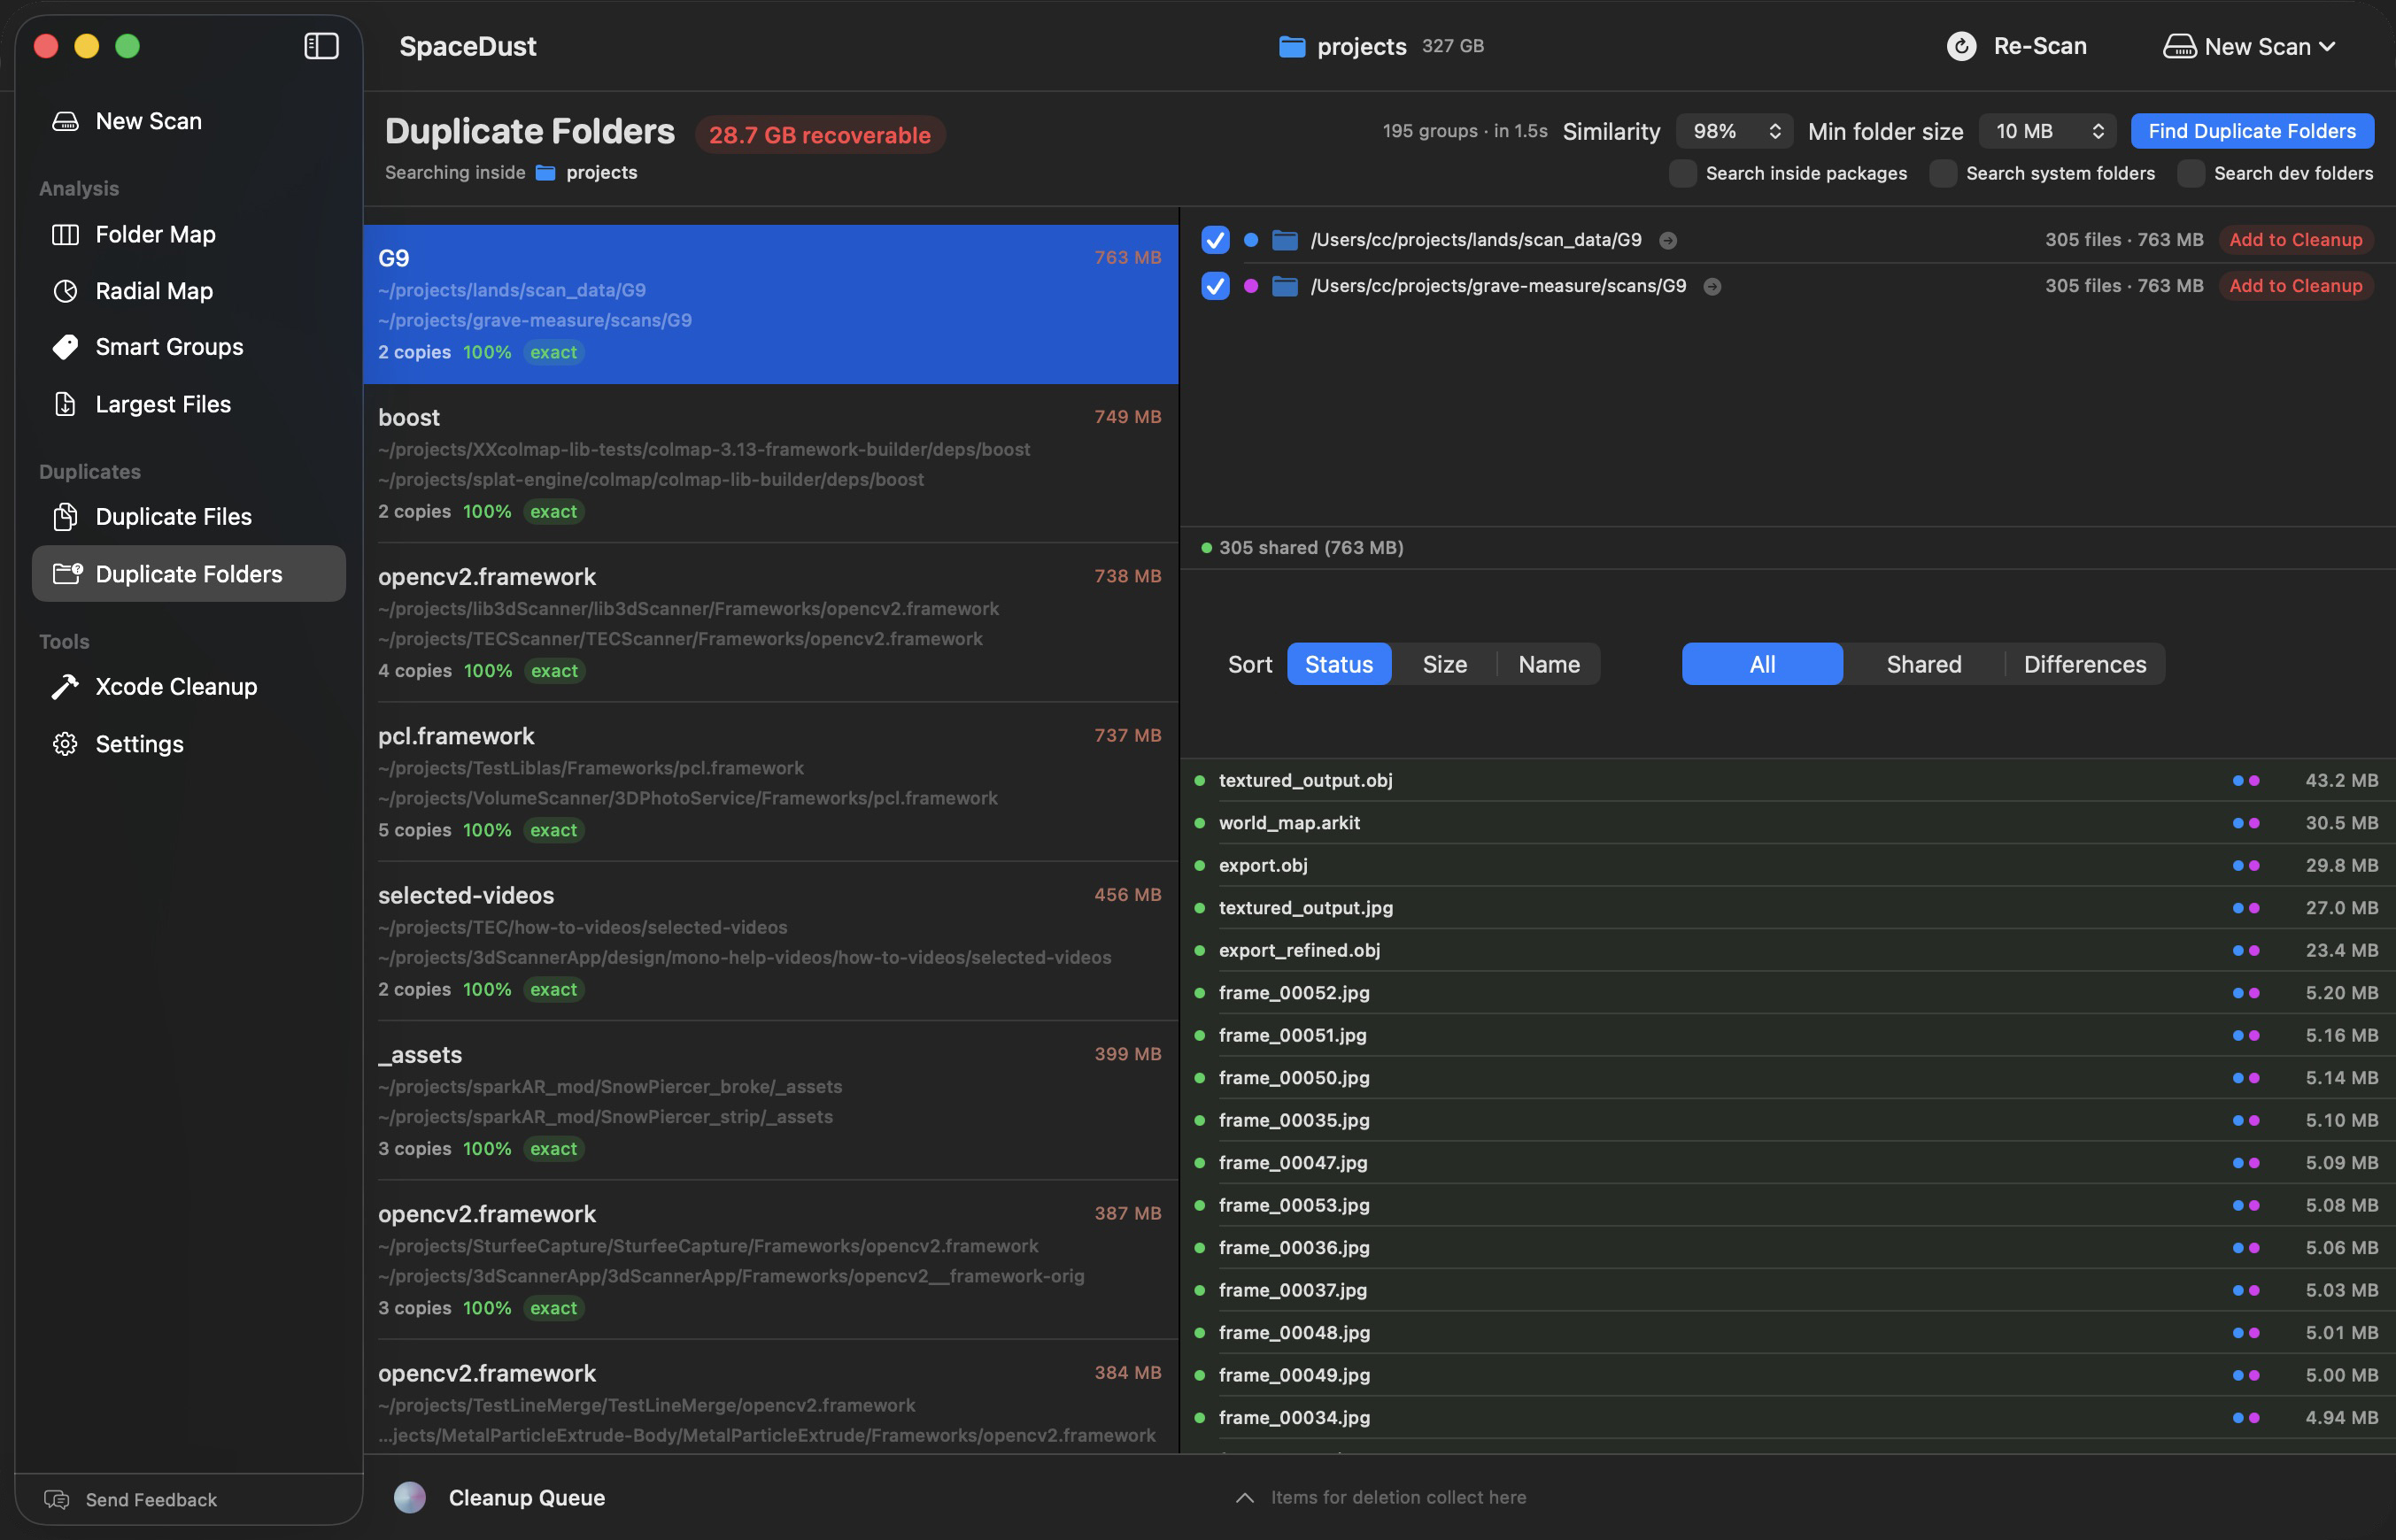This screenshot has width=2396, height=1540.
Task: Show All files filter
Action: tap(1762, 664)
